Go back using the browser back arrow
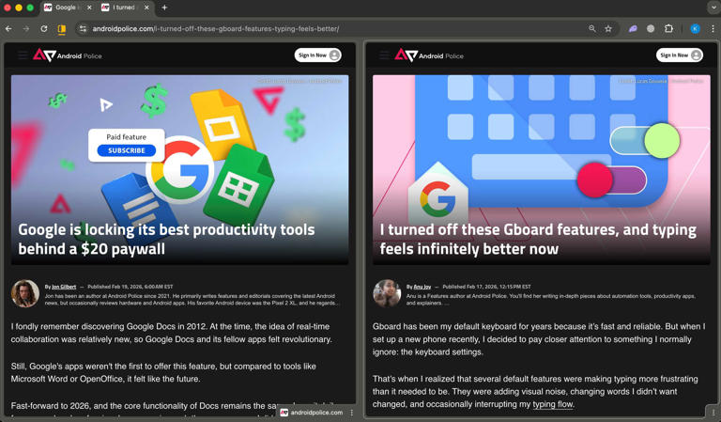721x422 pixels. pyautogui.click(x=8, y=28)
